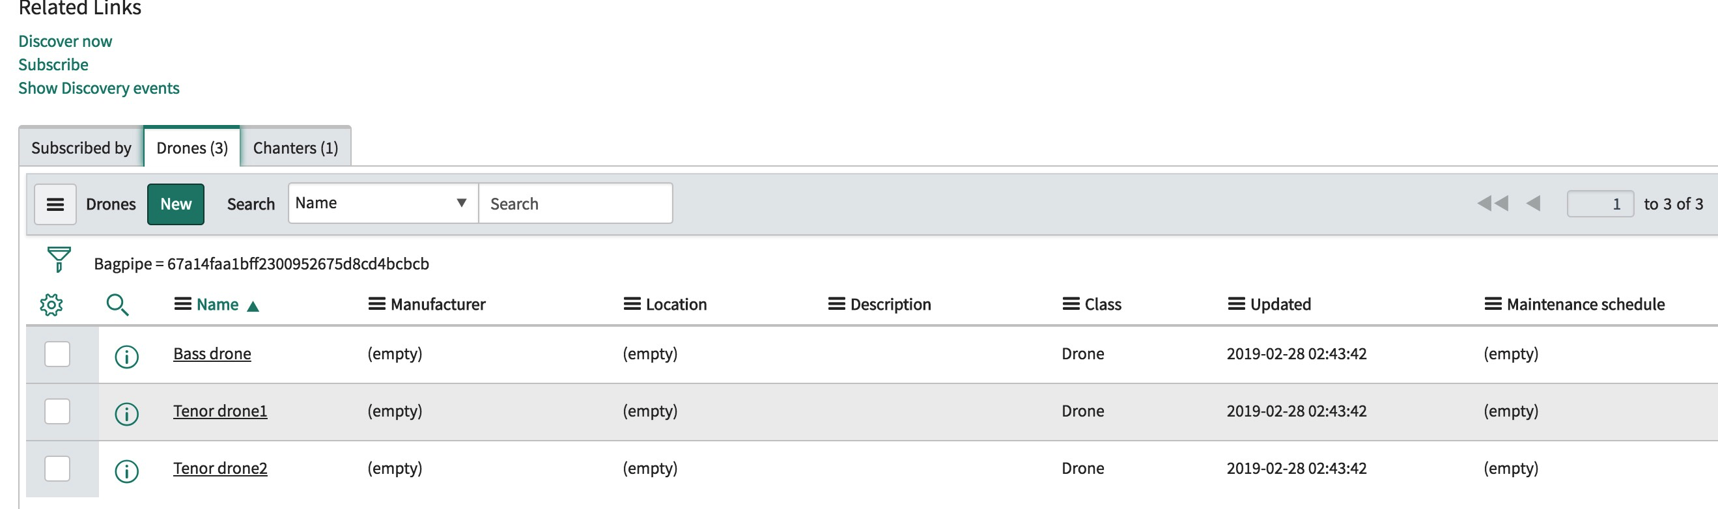Go to first page arrow
This screenshot has height=509, width=1718.
(1492, 203)
